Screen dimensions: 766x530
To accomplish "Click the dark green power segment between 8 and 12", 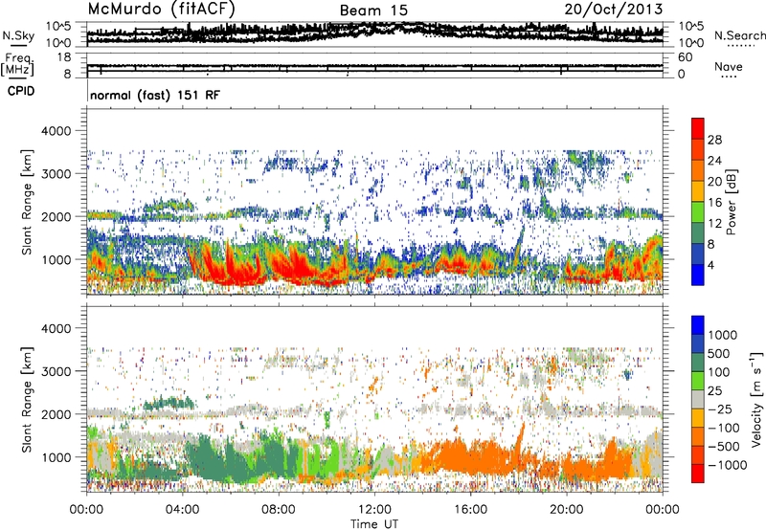I will (x=698, y=233).
